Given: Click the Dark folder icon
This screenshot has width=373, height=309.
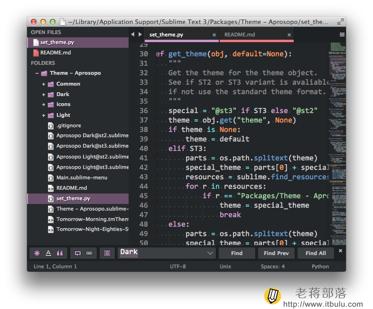Looking at the screenshot, I should pos(51,95).
